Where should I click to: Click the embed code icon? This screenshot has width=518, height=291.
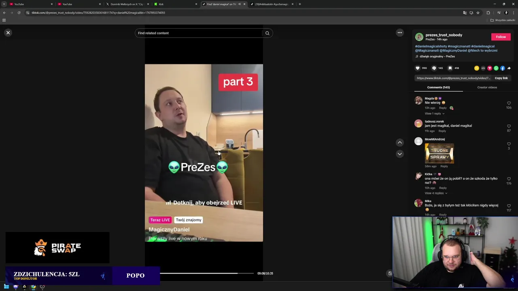(483, 68)
